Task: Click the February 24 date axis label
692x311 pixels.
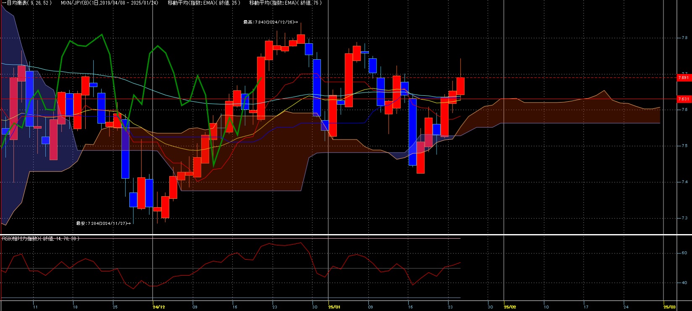Action: point(626,307)
